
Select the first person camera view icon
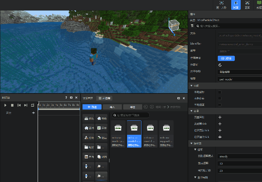[222, 5]
